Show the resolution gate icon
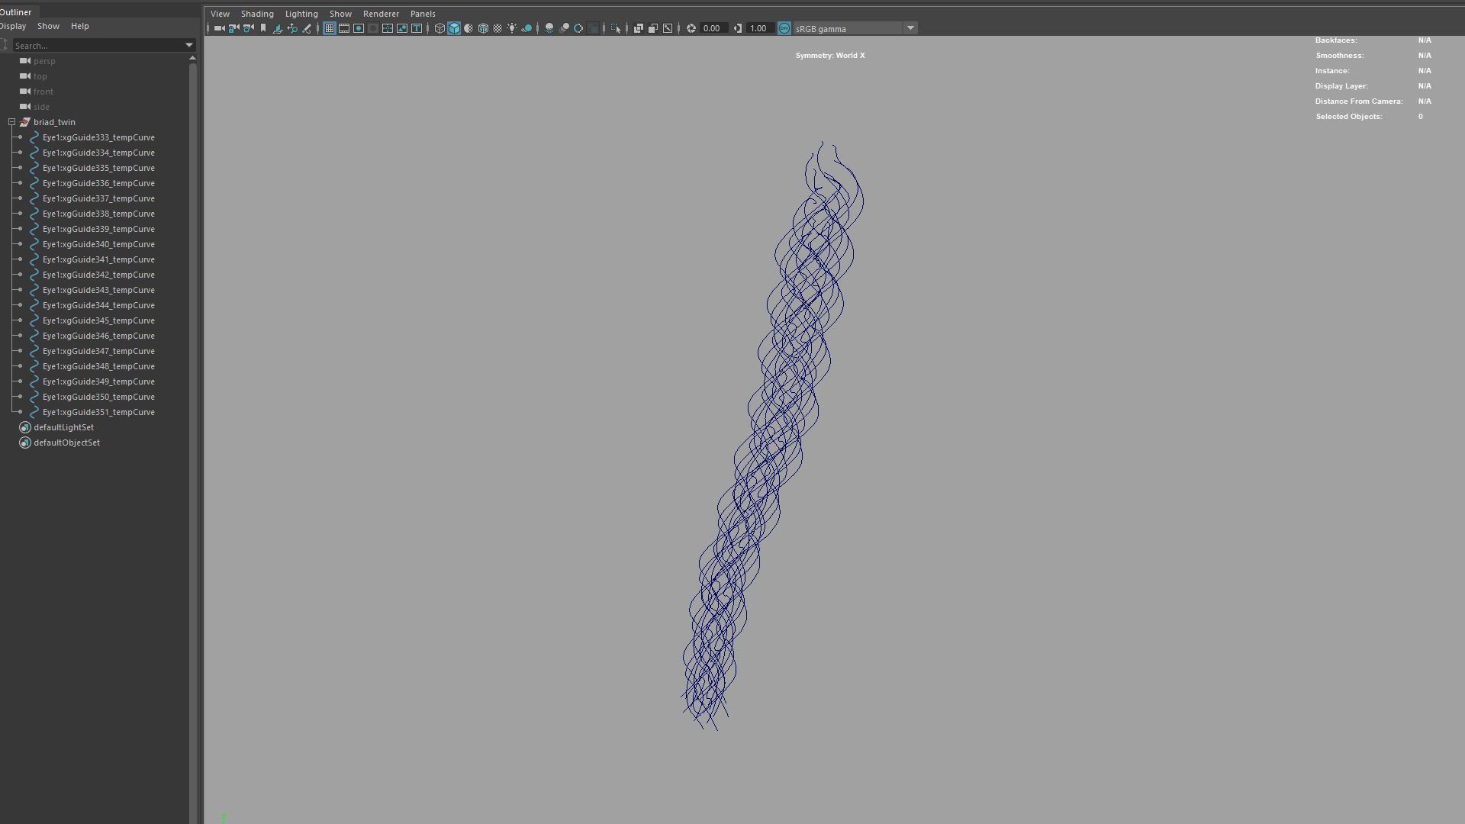Image resolution: width=1465 pixels, height=824 pixels. (x=359, y=28)
